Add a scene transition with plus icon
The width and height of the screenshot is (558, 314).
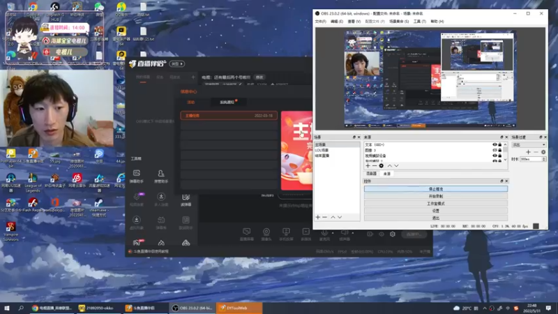click(529, 152)
